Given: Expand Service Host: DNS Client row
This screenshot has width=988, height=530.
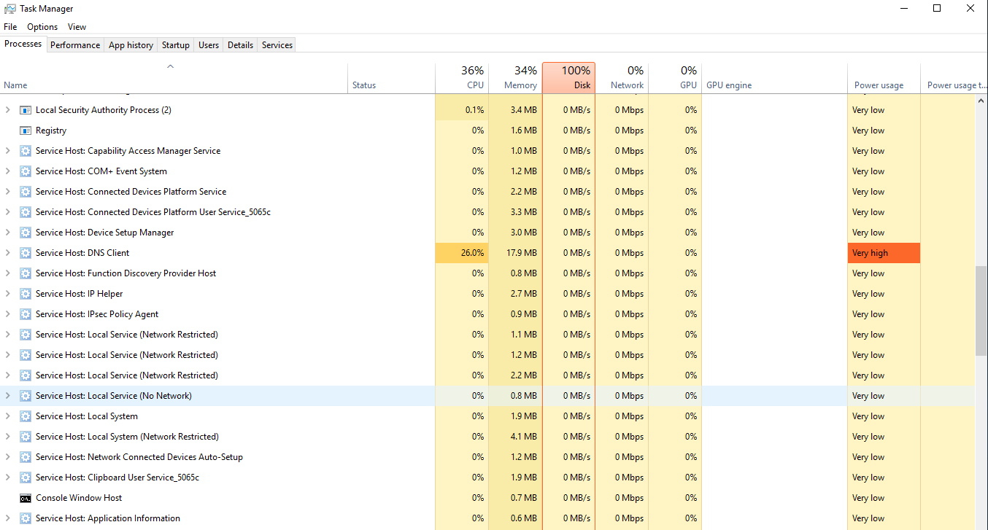Looking at the screenshot, I should [x=8, y=253].
